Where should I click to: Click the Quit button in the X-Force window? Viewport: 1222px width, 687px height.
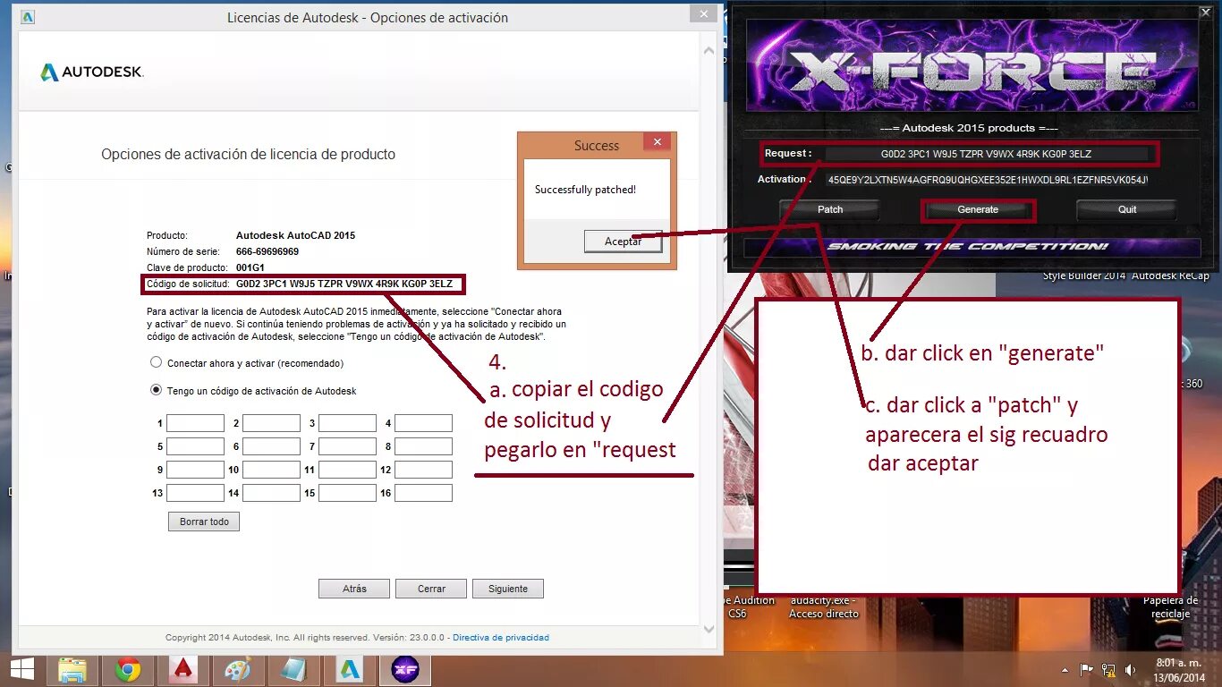1127,209
